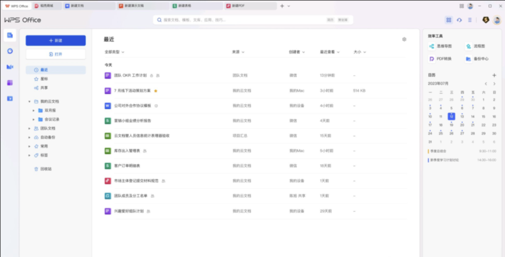
Task: Click the cloud sync icon in the header bar
Action: point(460,20)
